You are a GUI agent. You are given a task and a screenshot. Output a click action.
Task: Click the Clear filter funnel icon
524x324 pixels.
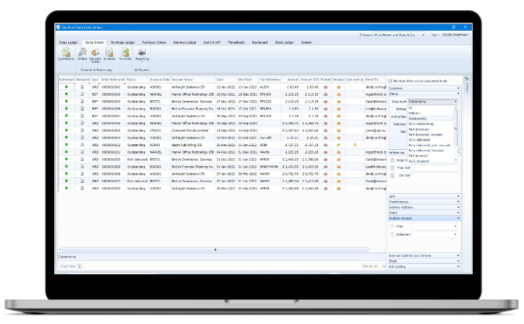[x=80, y=266]
